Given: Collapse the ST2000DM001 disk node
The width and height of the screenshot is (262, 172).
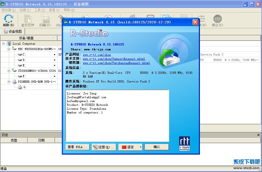Looking at the screenshot, I should pos(9,71).
